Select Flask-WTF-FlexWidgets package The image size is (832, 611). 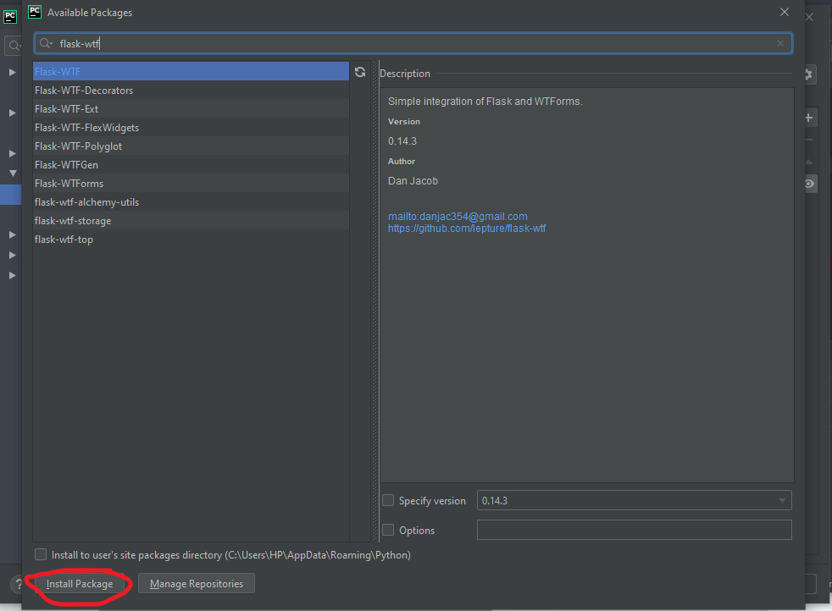[191, 127]
